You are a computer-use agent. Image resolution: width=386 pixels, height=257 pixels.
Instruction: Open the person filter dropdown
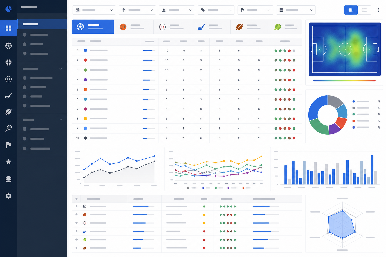[177, 10]
